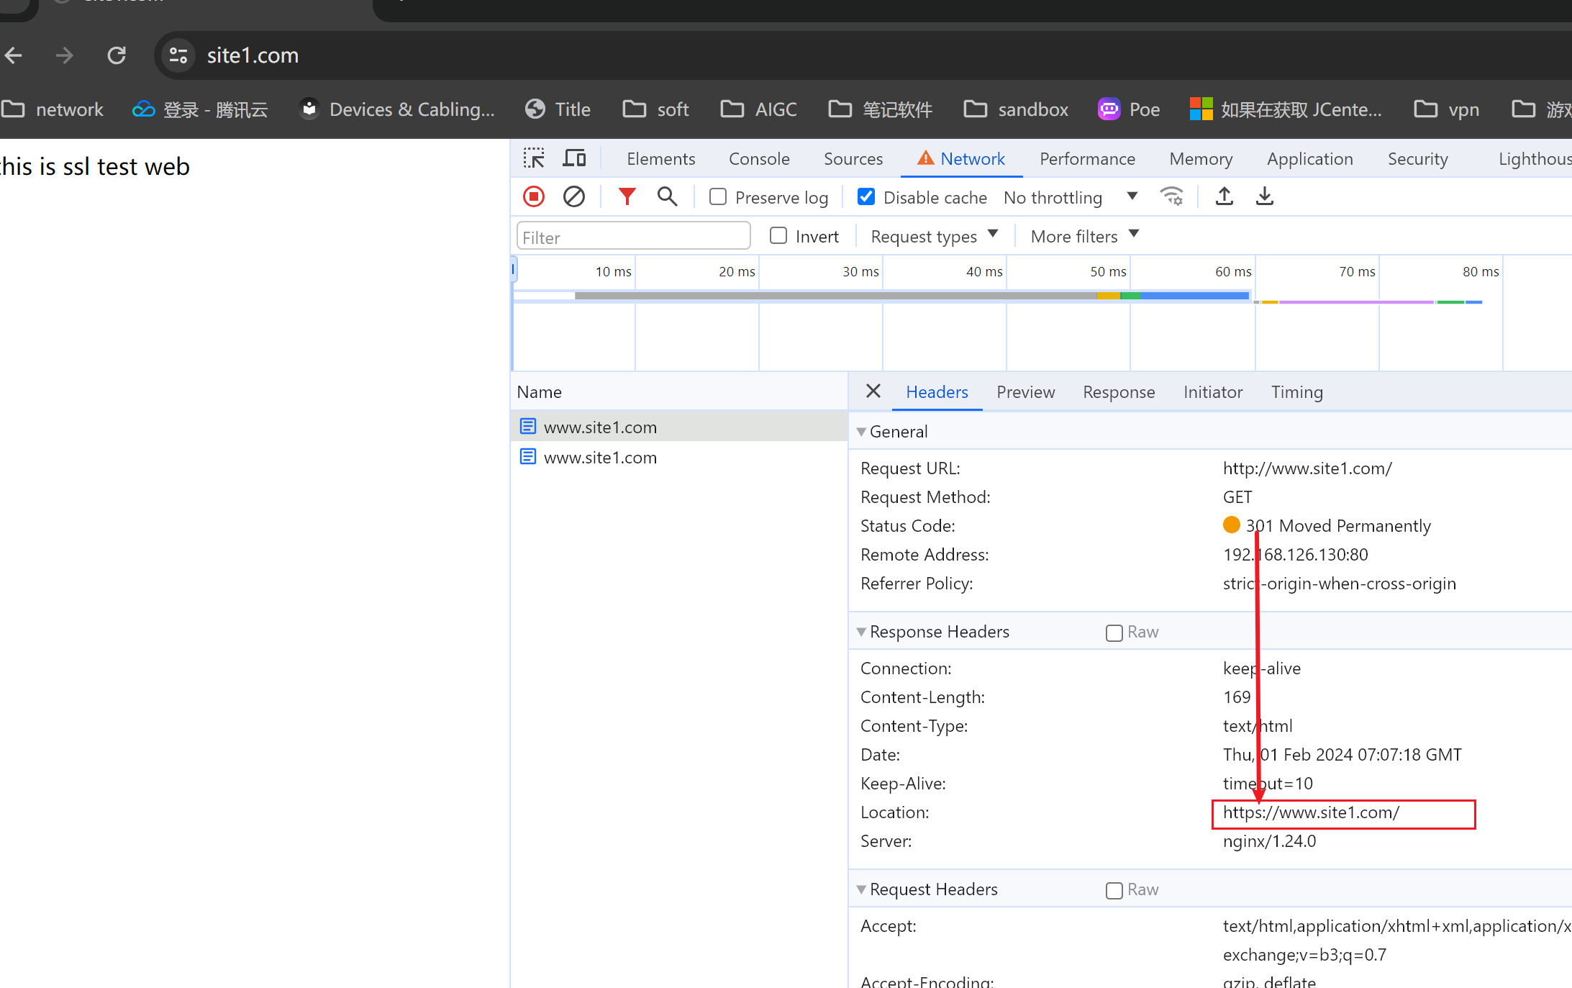This screenshot has width=1572, height=988.
Task: Open the Timing tab
Action: [1296, 392]
